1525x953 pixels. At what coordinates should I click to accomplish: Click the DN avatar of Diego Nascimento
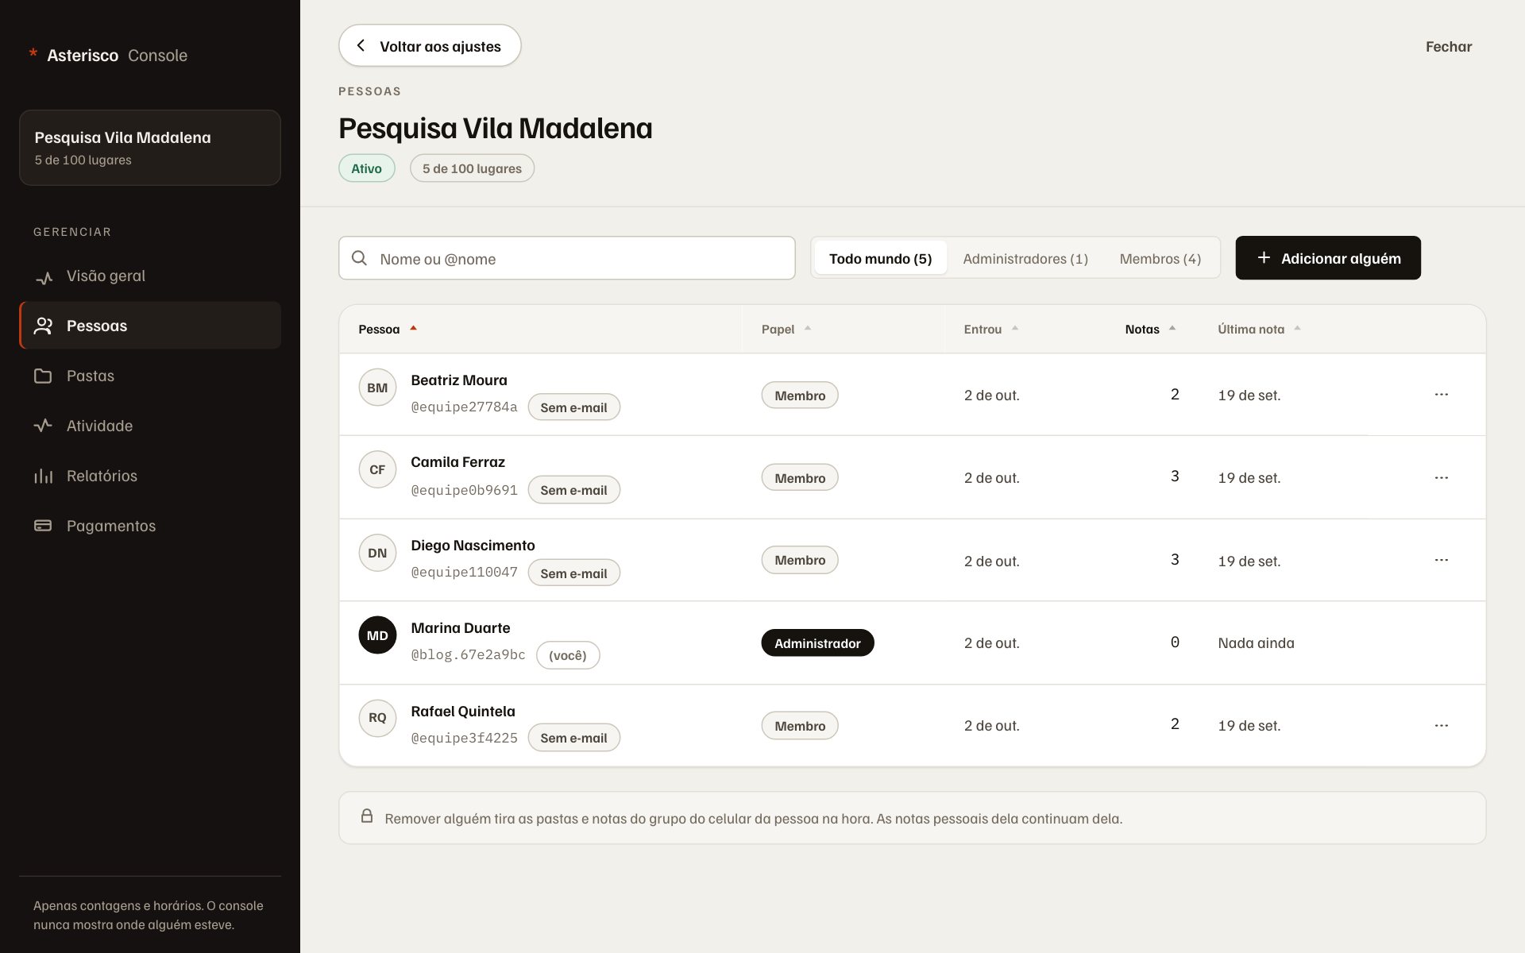(377, 553)
